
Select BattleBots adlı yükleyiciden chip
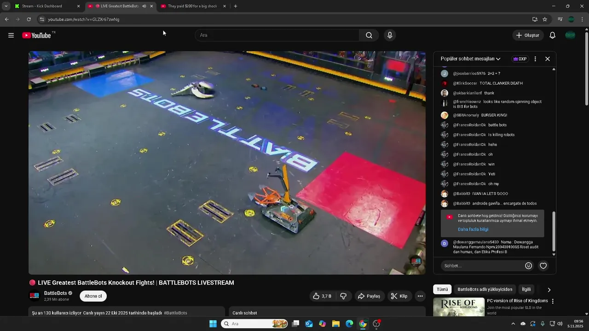pyautogui.click(x=485, y=290)
